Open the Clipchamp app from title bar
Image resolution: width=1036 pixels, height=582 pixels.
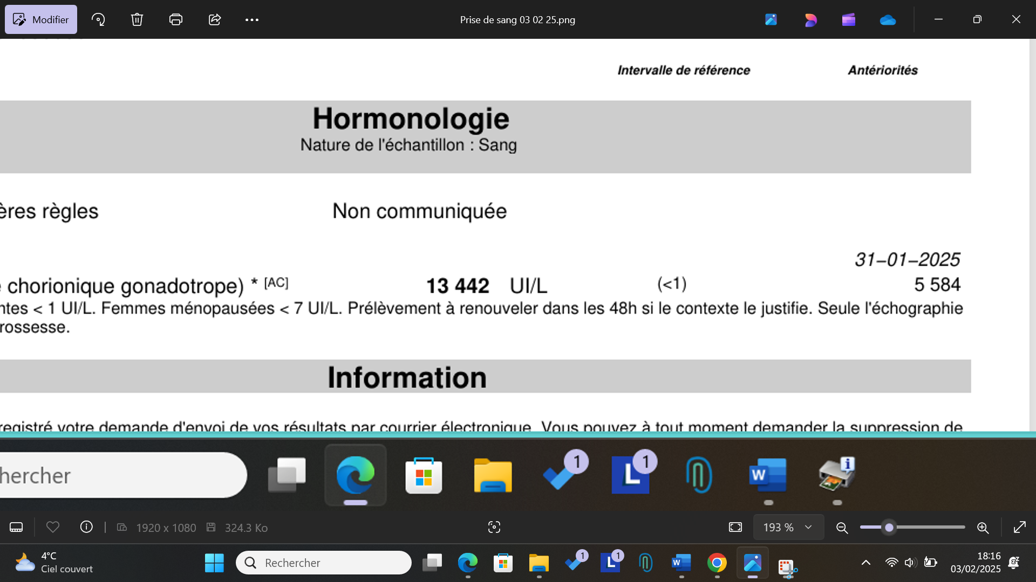click(849, 19)
